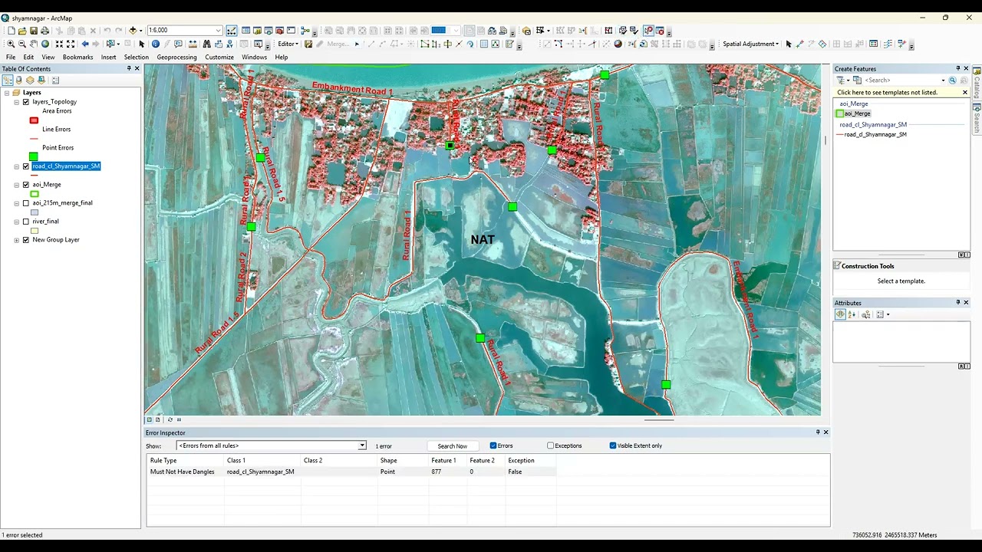
Task: Open table of contents Options icon
Action: click(55, 80)
